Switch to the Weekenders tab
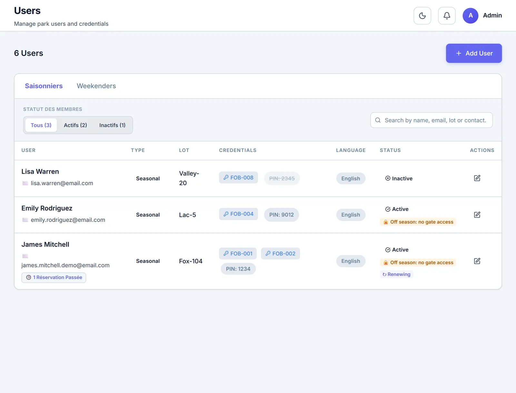 (x=96, y=86)
